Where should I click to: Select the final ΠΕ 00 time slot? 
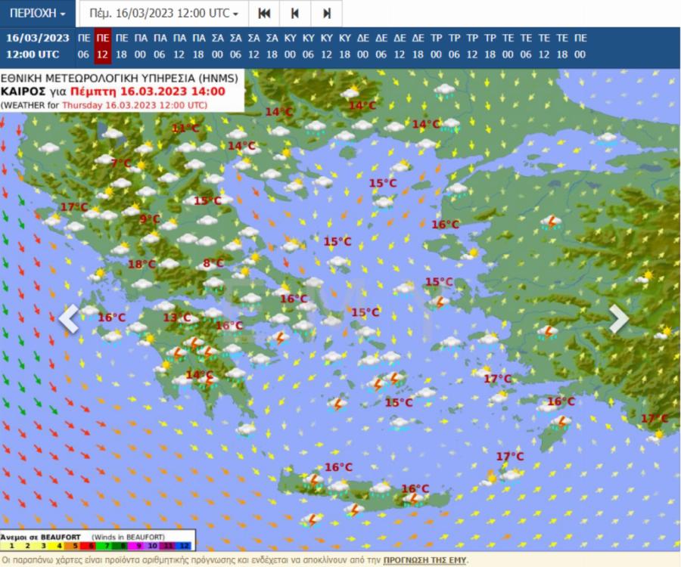click(580, 46)
